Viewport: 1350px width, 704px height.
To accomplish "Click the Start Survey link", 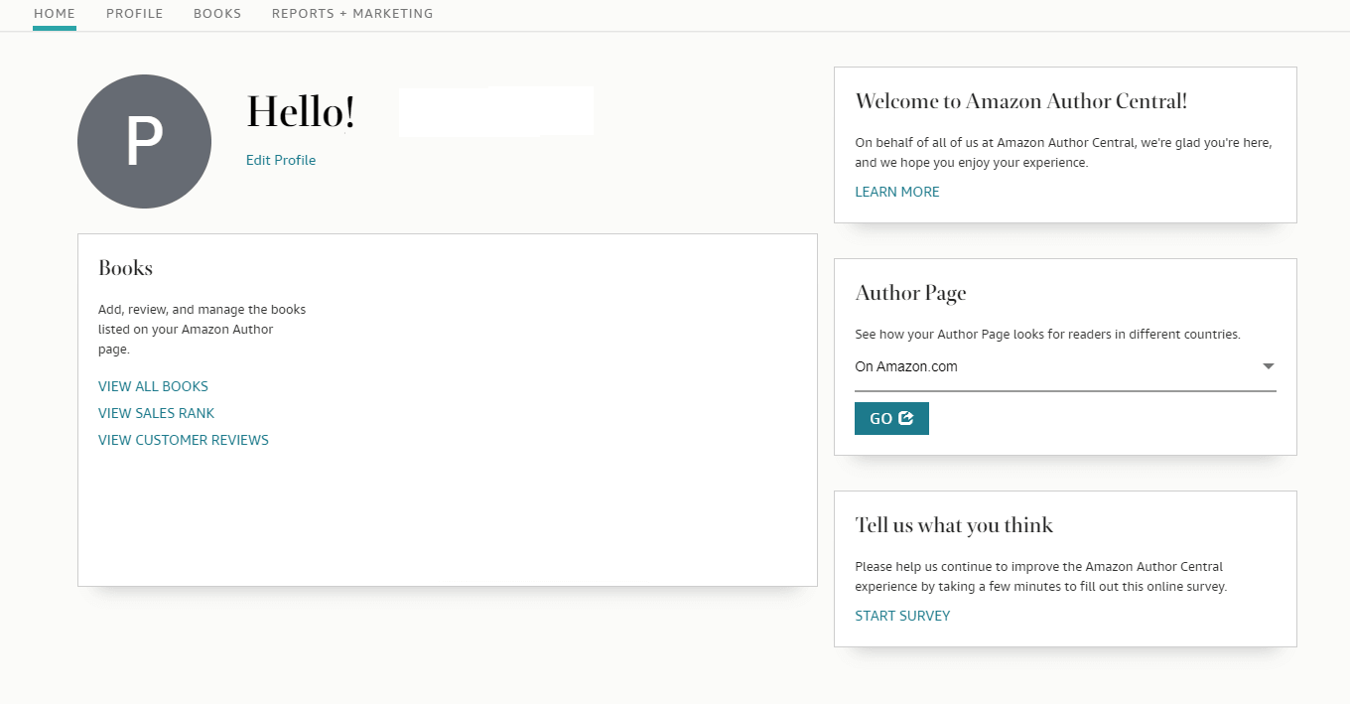I will 902,616.
